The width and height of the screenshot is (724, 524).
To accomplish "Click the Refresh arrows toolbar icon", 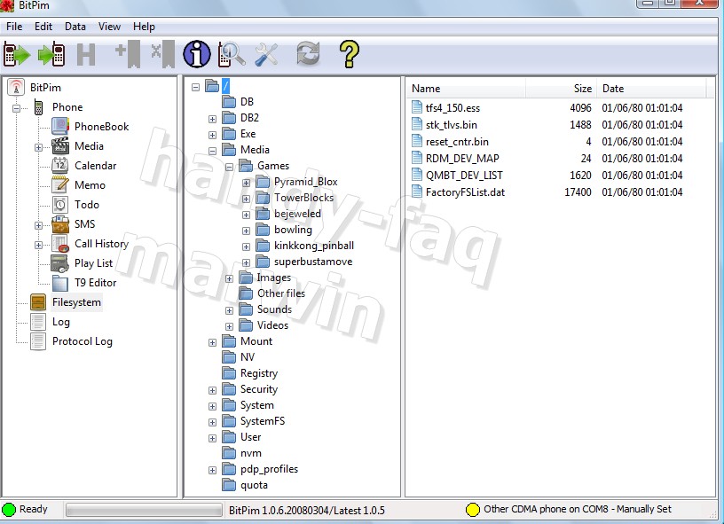I will pos(308,53).
